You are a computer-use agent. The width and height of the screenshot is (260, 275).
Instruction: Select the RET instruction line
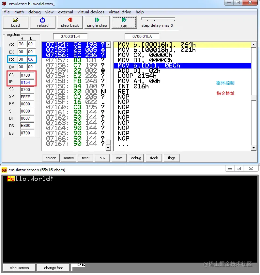(182, 92)
